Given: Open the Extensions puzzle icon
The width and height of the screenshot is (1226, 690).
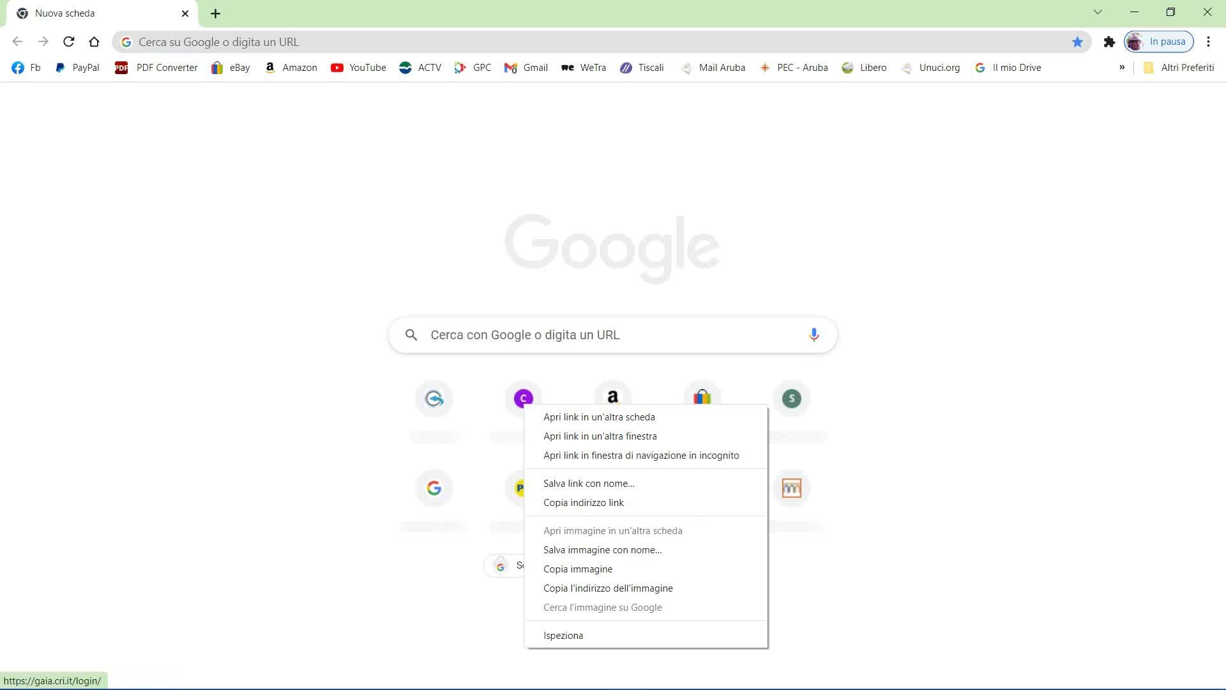Looking at the screenshot, I should [1109, 42].
